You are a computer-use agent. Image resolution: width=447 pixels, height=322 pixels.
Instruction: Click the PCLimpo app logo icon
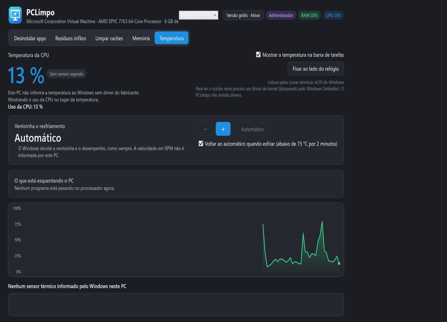coord(15,15)
